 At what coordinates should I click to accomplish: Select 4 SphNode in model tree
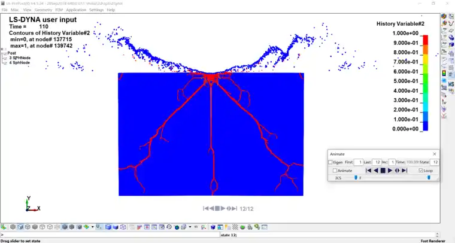(x=19, y=63)
